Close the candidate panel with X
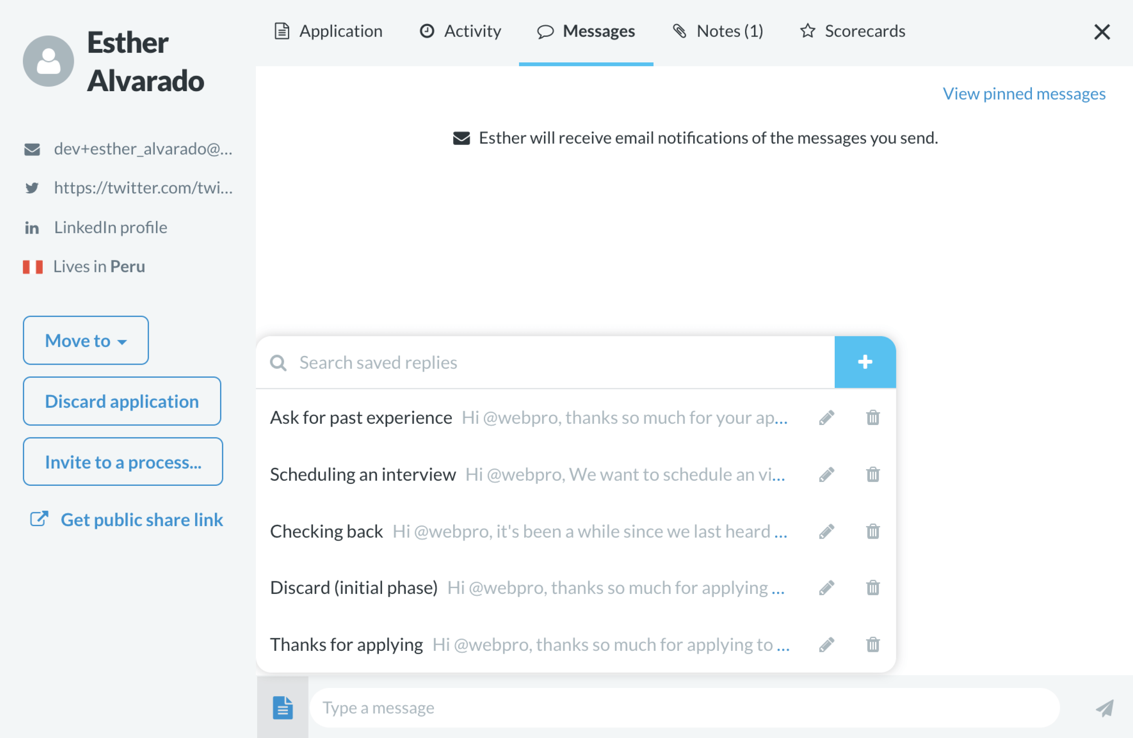The image size is (1133, 738). tap(1101, 32)
